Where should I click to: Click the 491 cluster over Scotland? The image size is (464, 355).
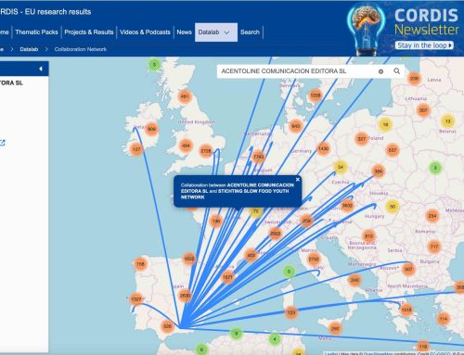185,96
